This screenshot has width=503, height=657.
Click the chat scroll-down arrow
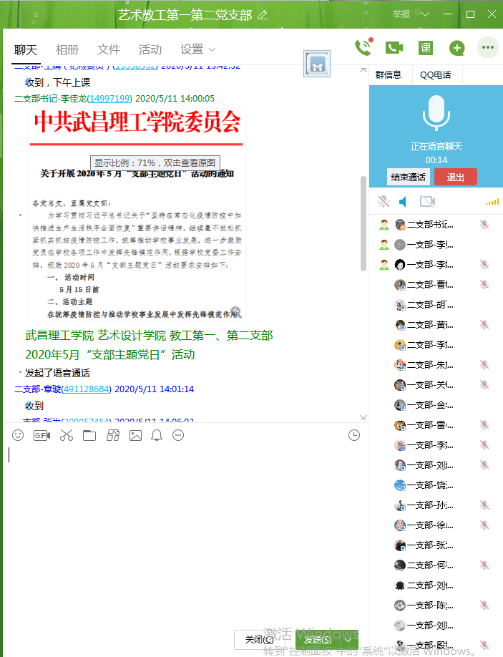tap(363, 417)
